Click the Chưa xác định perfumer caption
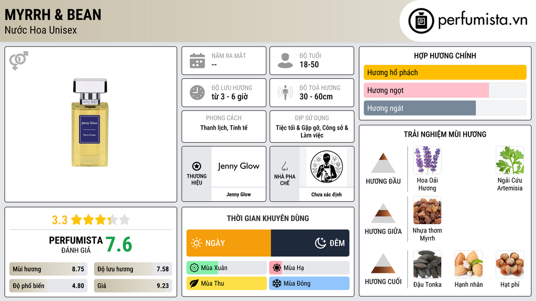The height and width of the screenshot is (301, 536). pos(327,194)
